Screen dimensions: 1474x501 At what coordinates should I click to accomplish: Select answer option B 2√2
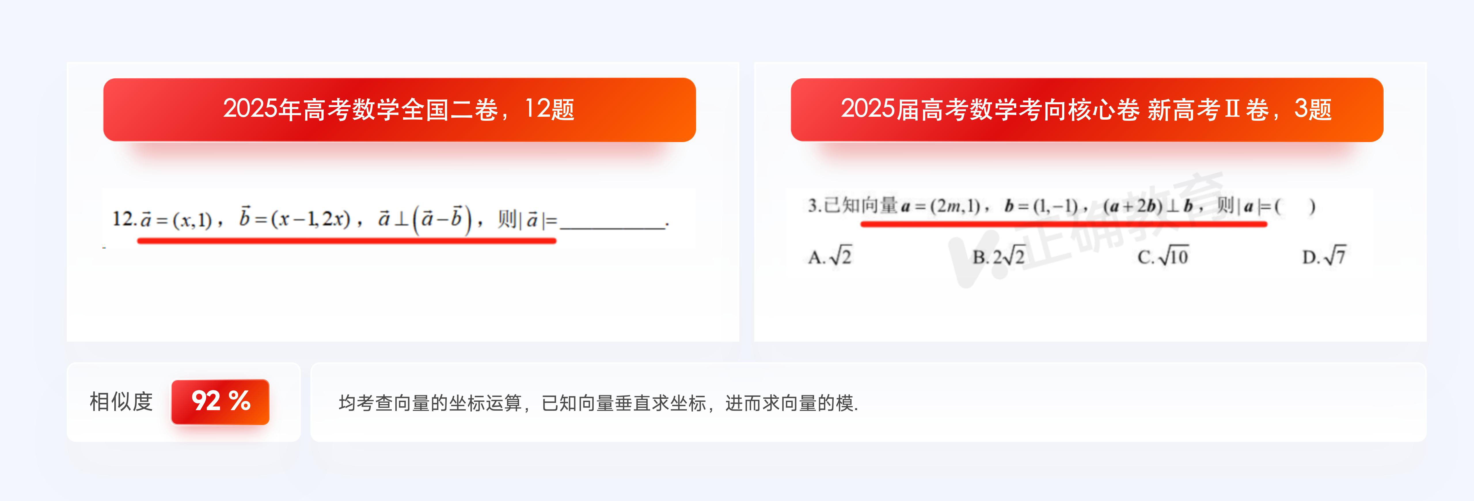(x=998, y=256)
